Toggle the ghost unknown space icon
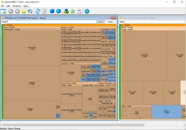Screen dimensions: 186x130 coord(79,11)
